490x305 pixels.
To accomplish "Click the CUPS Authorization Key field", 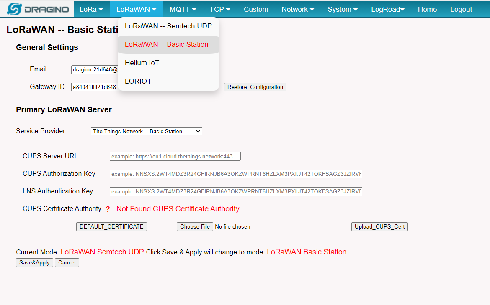I will tap(236, 174).
